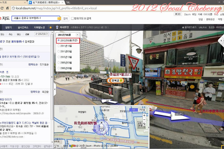Move along the white road arrow pointing left
Viewport: 224px width, 149px height.
[x=109, y=101]
